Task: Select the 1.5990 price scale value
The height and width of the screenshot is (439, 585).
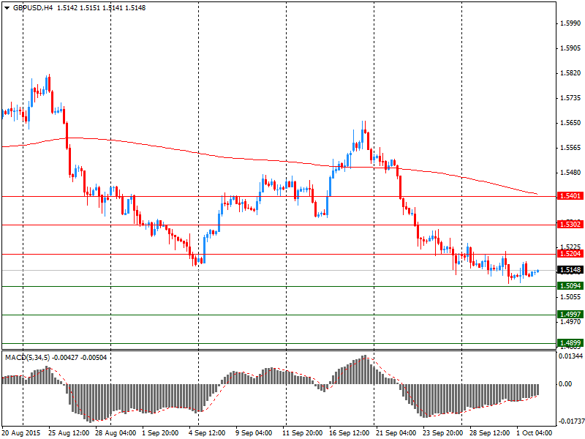Action: pyautogui.click(x=570, y=23)
